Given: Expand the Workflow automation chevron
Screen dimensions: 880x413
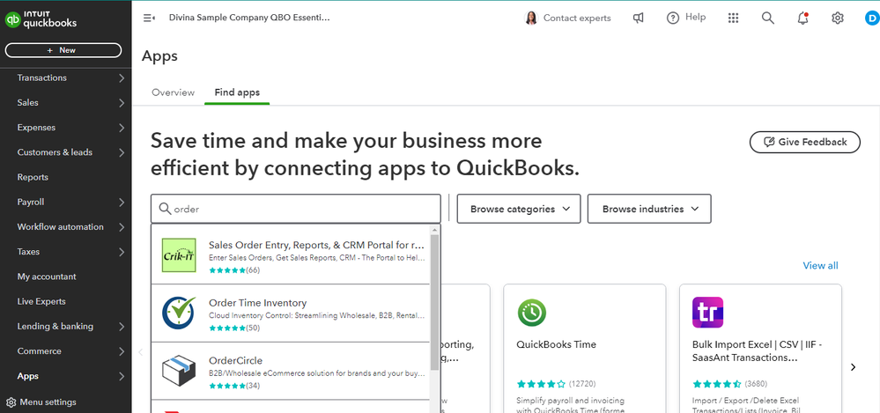Looking at the screenshot, I should [x=122, y=226].
